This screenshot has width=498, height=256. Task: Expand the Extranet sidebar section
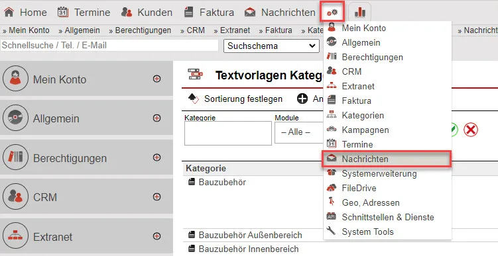(156, 236)
